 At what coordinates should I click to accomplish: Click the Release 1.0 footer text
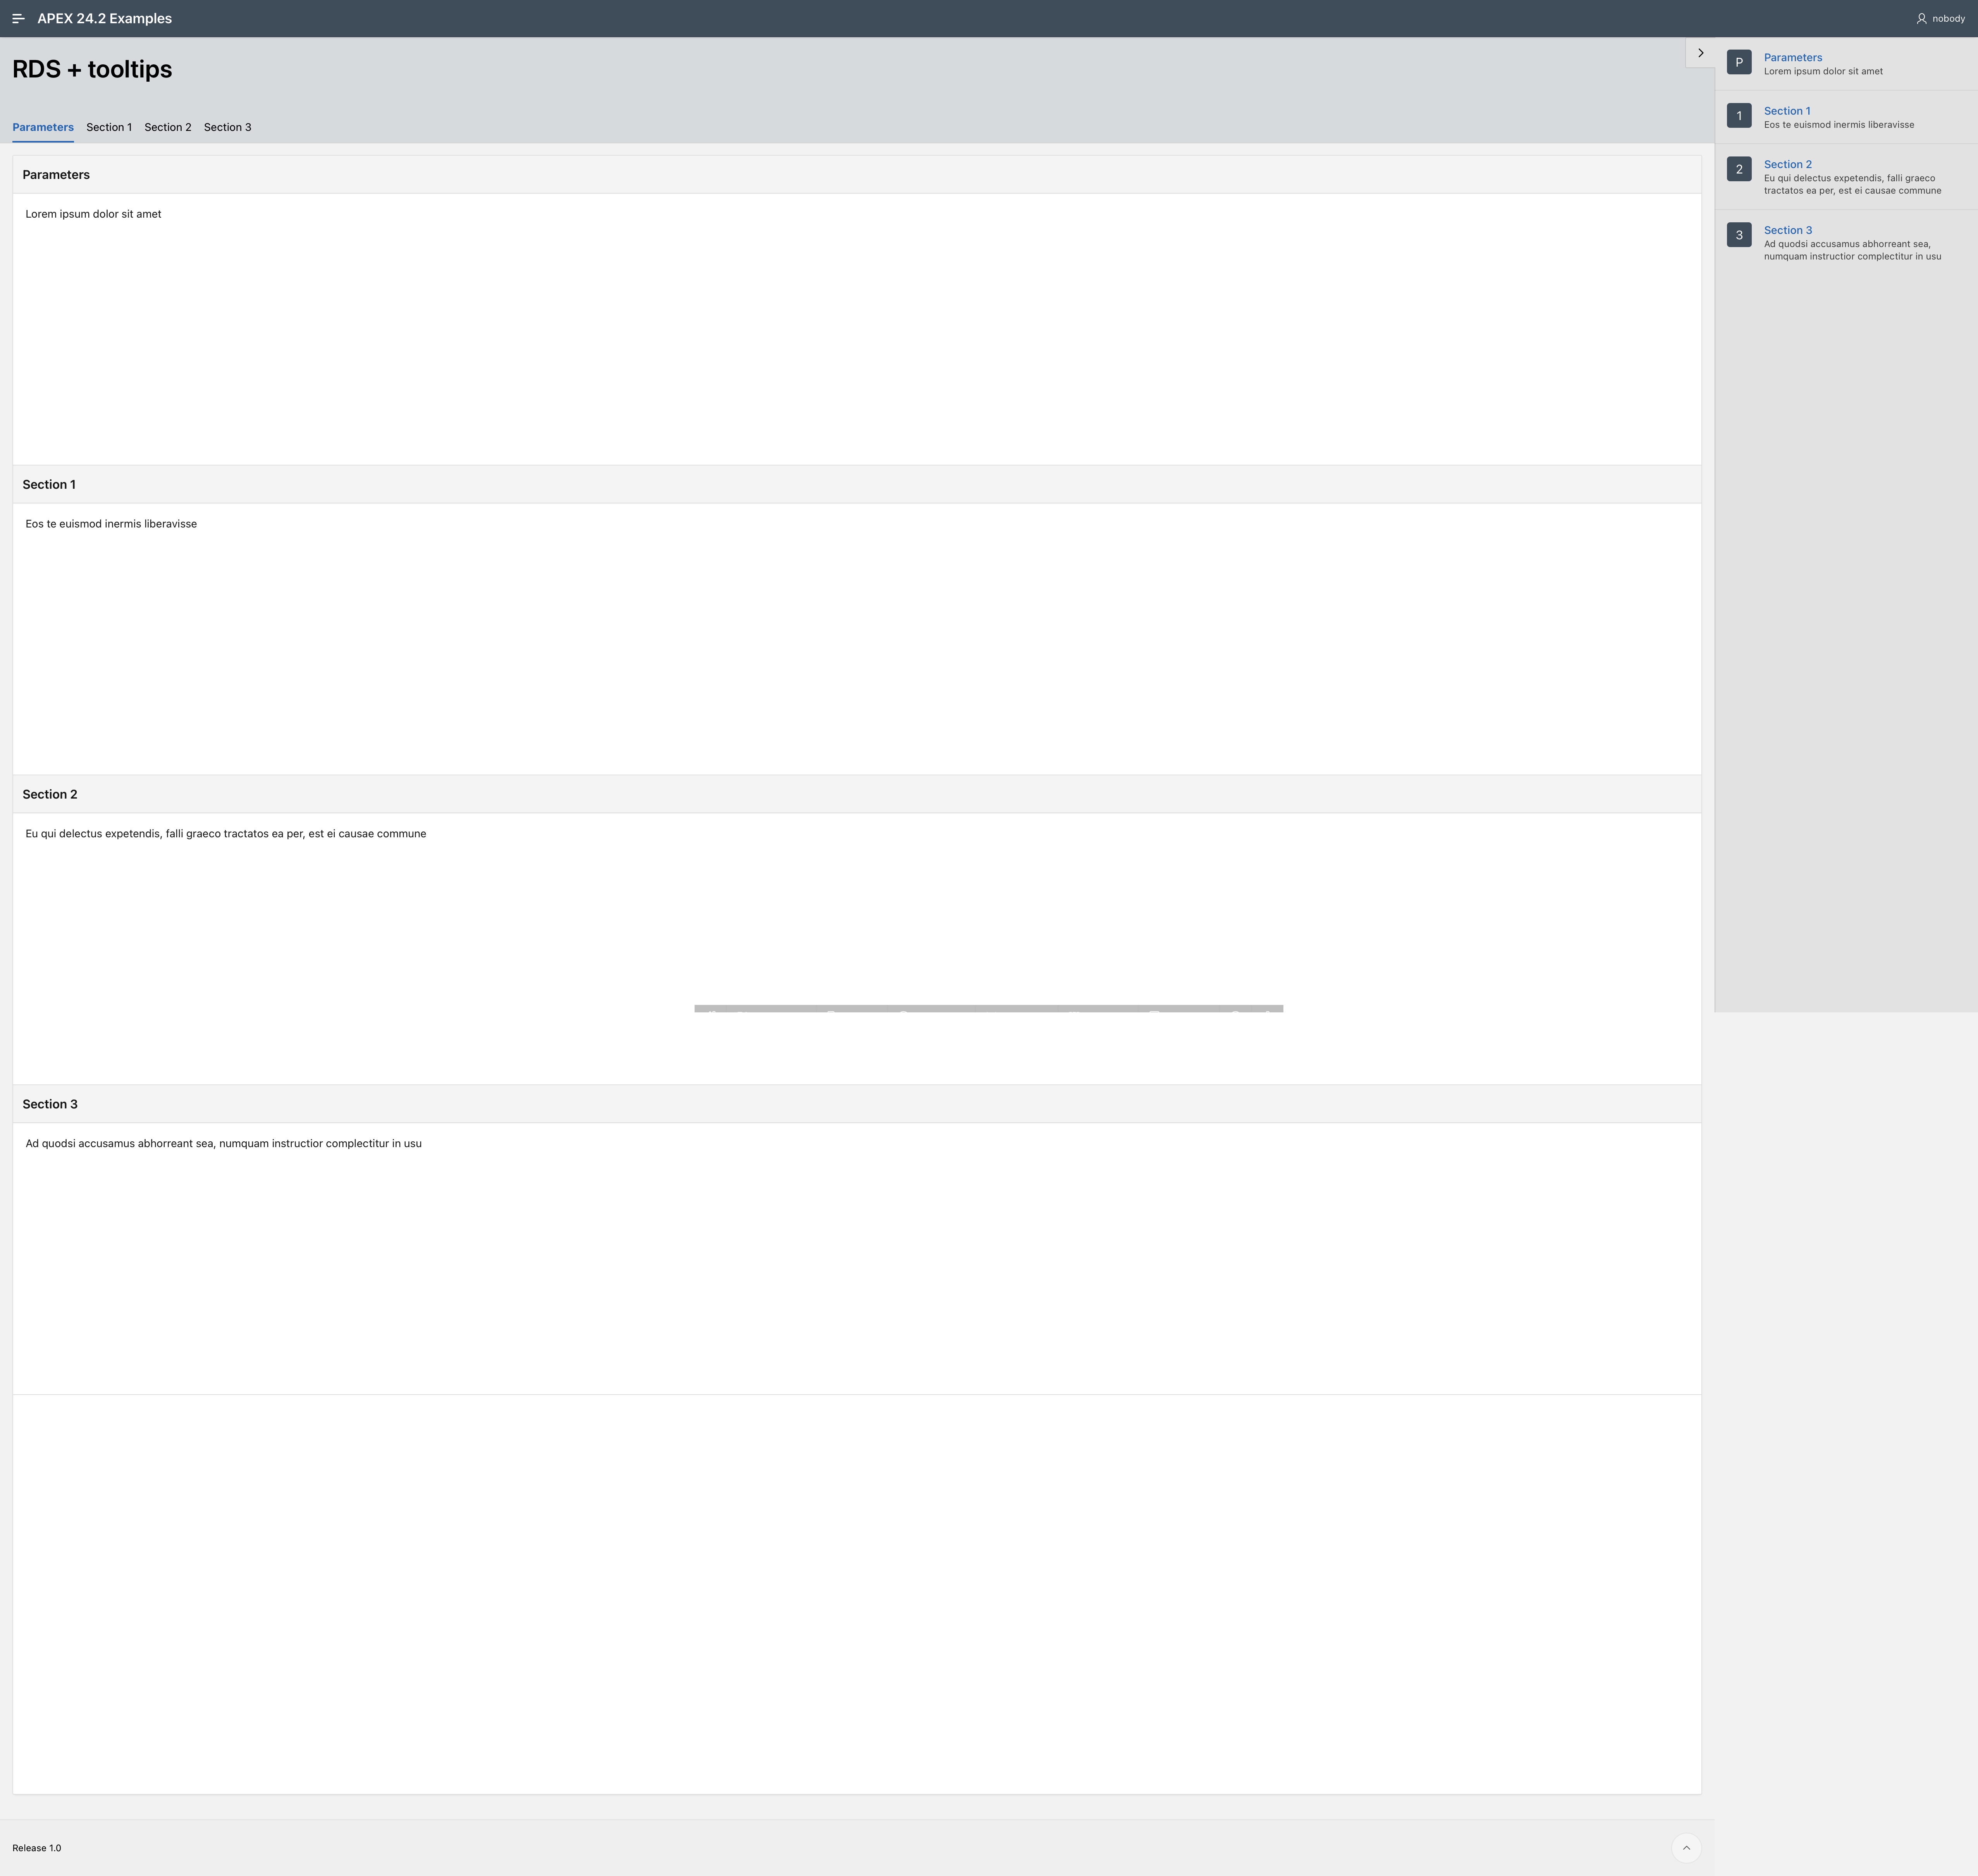(x=37, y=1848)
